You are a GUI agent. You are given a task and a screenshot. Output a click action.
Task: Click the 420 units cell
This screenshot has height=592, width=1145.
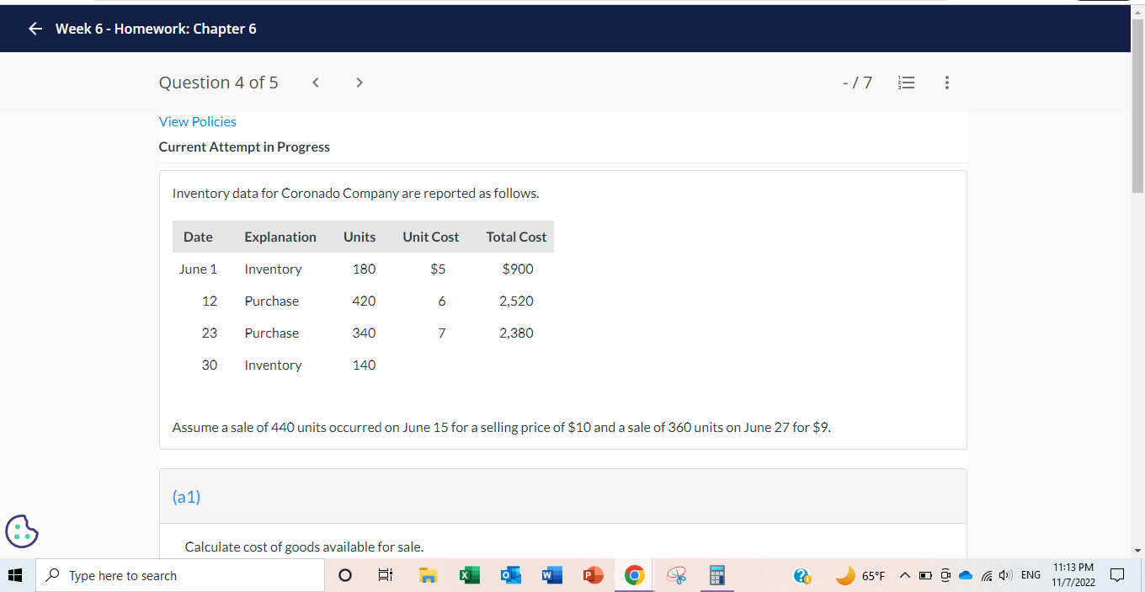[364, 301]
